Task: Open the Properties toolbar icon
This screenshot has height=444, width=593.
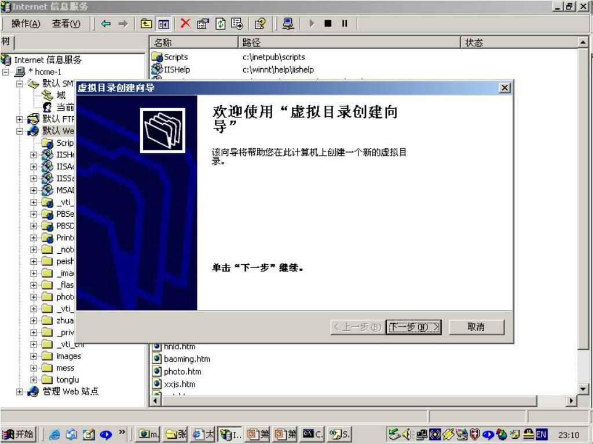Action: [x=203, y=24]
